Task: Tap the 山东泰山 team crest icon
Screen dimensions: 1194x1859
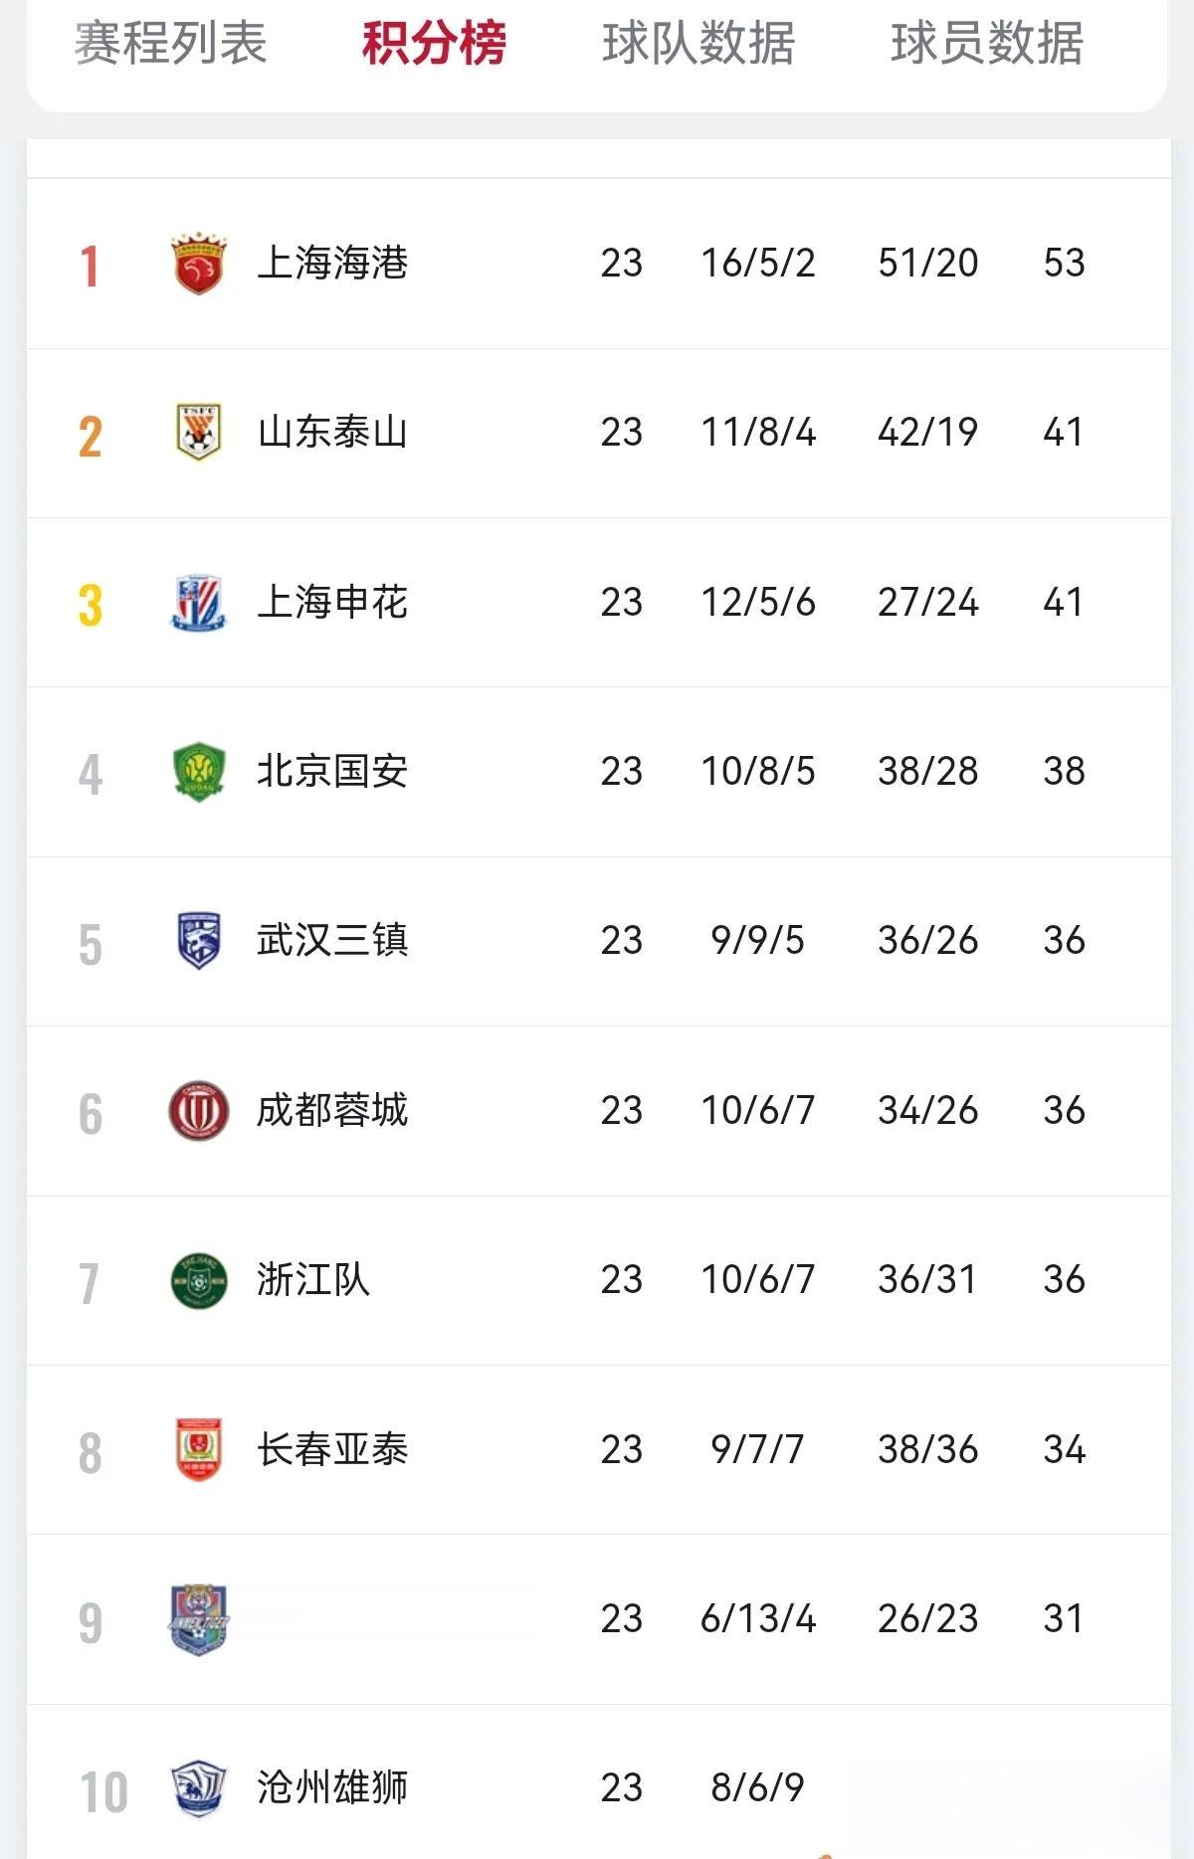Action: pos(199,432)
